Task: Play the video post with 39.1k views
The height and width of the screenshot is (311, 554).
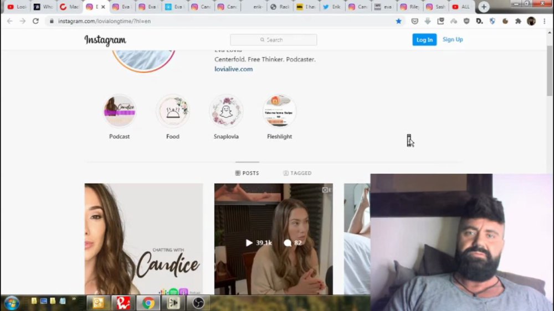Action: [x=274, y=239]
